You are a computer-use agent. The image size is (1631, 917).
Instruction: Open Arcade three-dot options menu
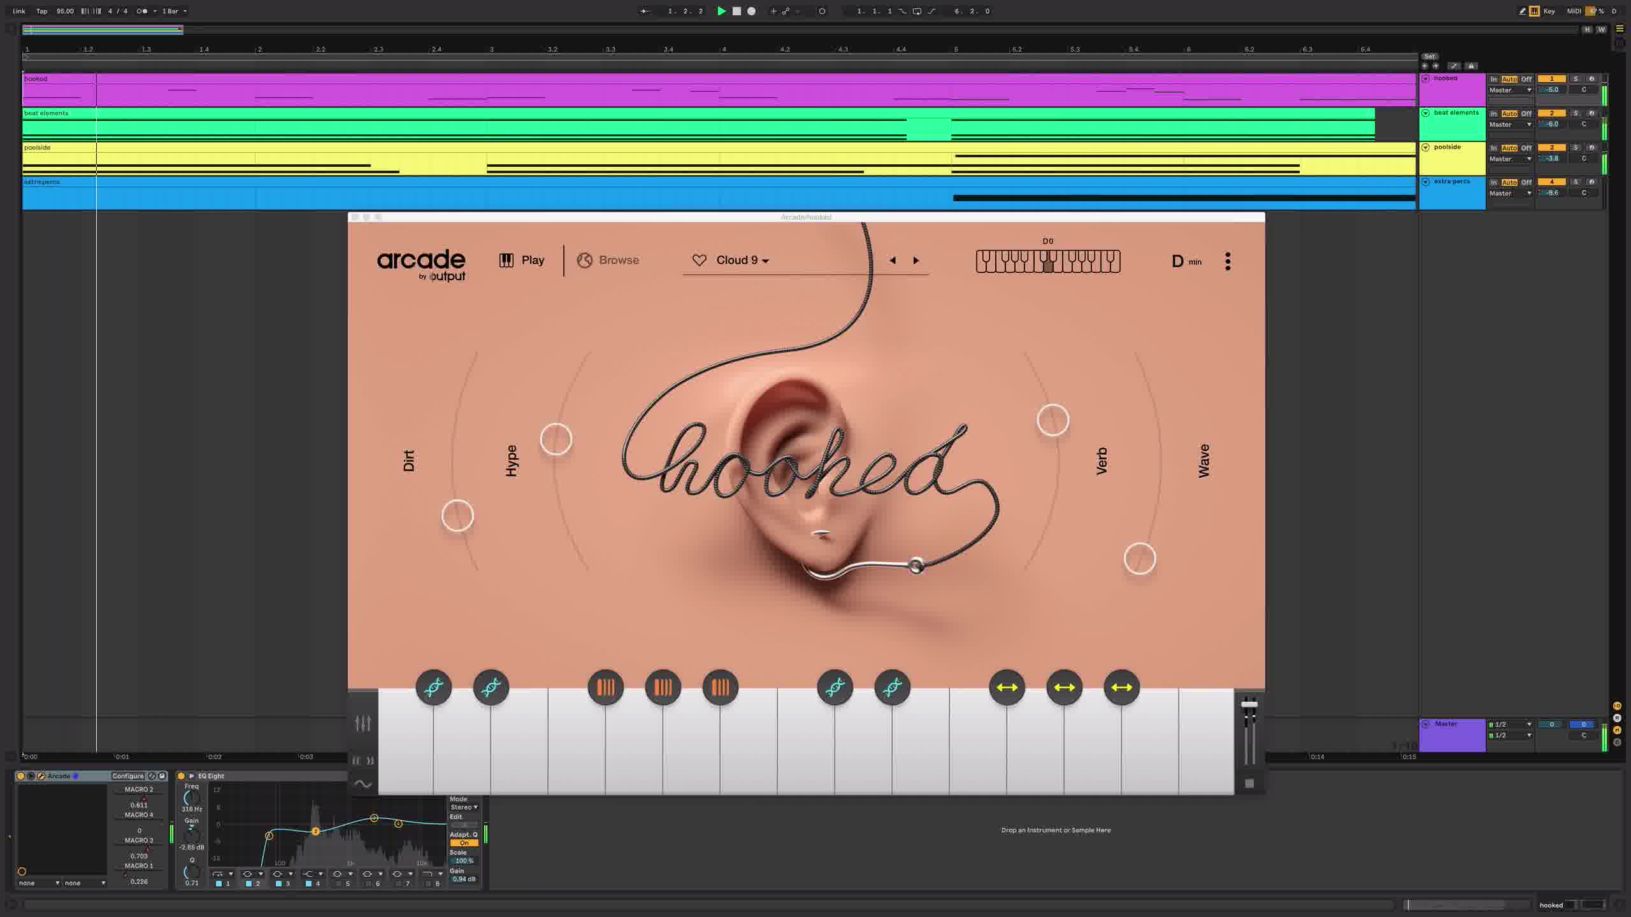(x=1228, y=261)
